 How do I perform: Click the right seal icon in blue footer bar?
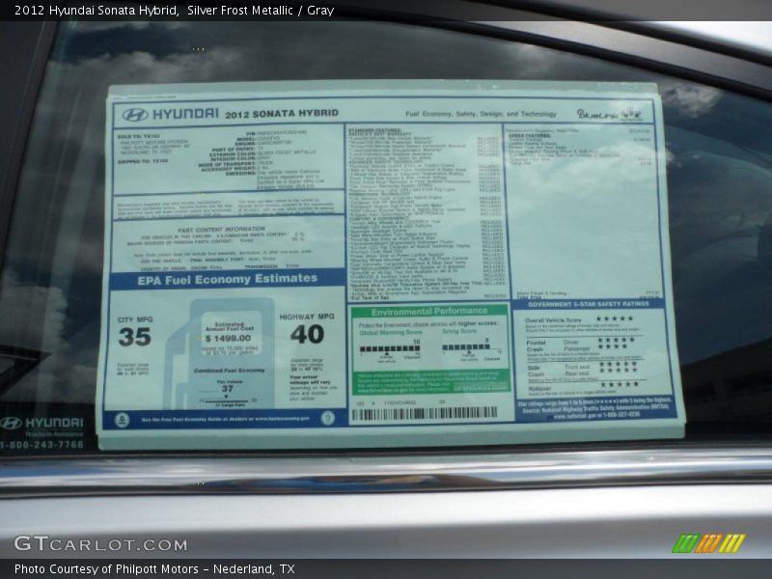pos(327,418)
